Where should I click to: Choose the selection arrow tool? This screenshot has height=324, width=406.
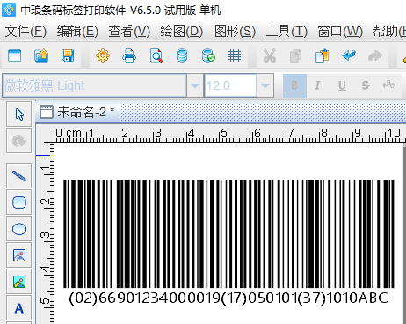pos(19,114)
